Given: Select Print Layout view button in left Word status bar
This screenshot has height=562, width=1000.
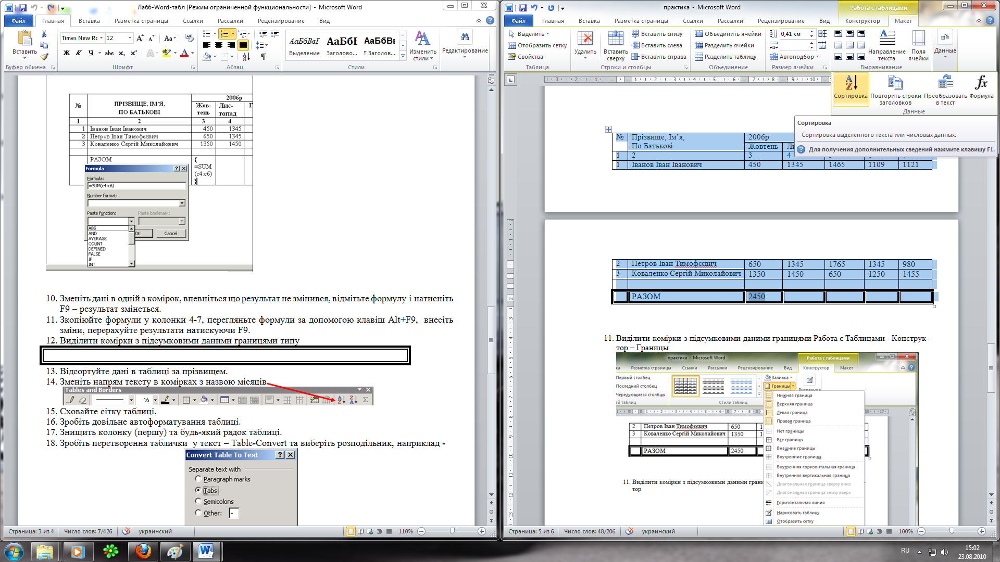Looking at the screenshot, I should [351, 531].
